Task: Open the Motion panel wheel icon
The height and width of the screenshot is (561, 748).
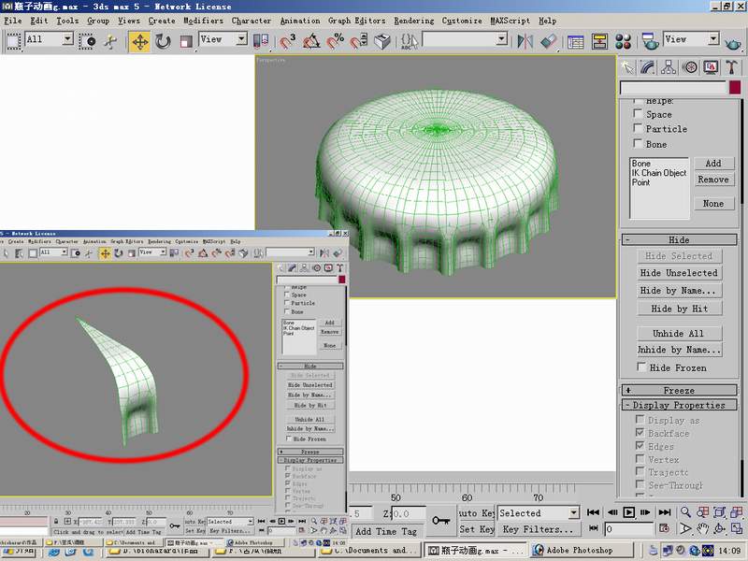Action: [x=690, y=66]
